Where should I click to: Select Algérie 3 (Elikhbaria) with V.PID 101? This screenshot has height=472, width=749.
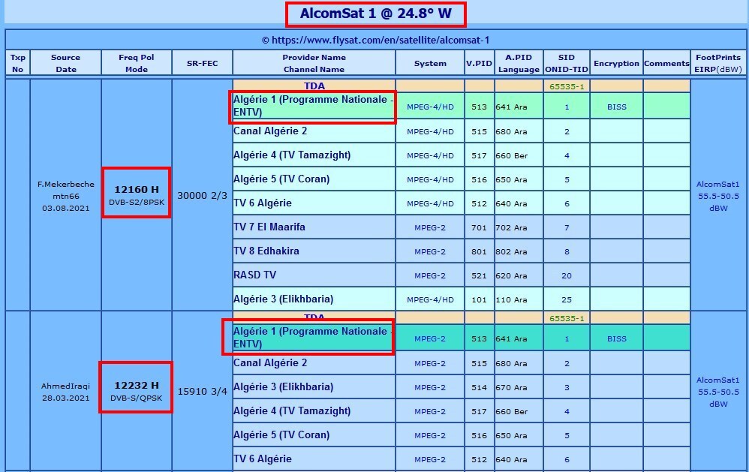(x=283, y=299)
